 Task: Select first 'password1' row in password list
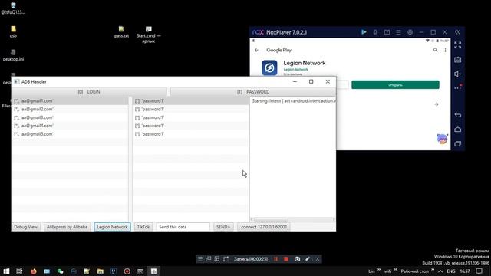[190, 100]
